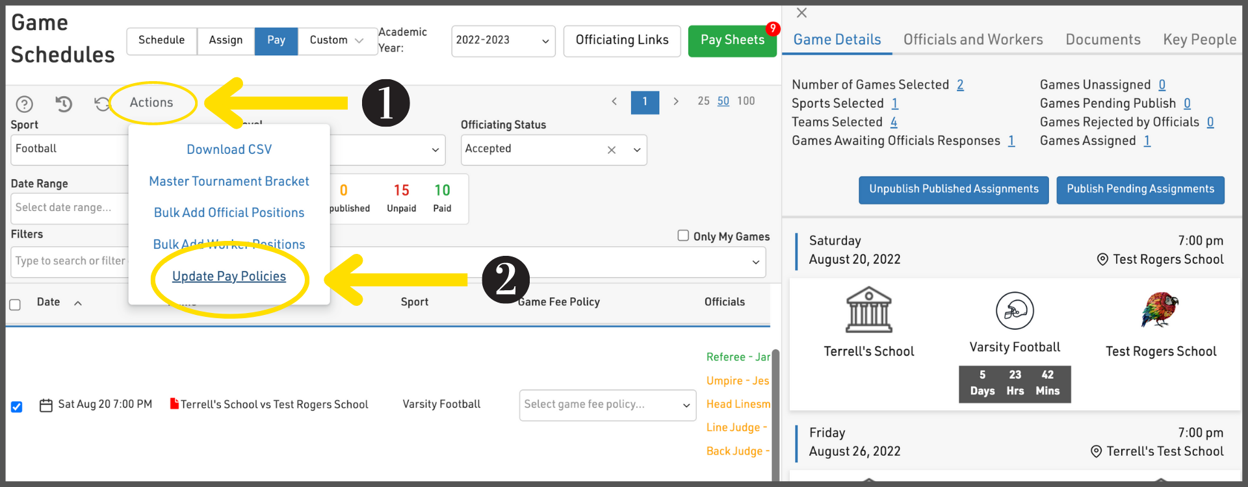
Task: Click the previous page arrow
Action: [x=614, y=101]
